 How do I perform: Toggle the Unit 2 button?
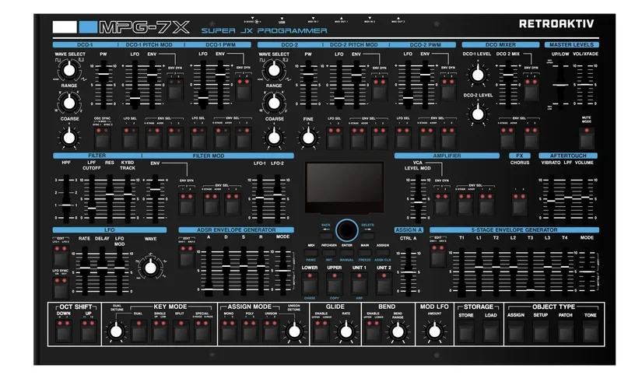click(384, 283)
